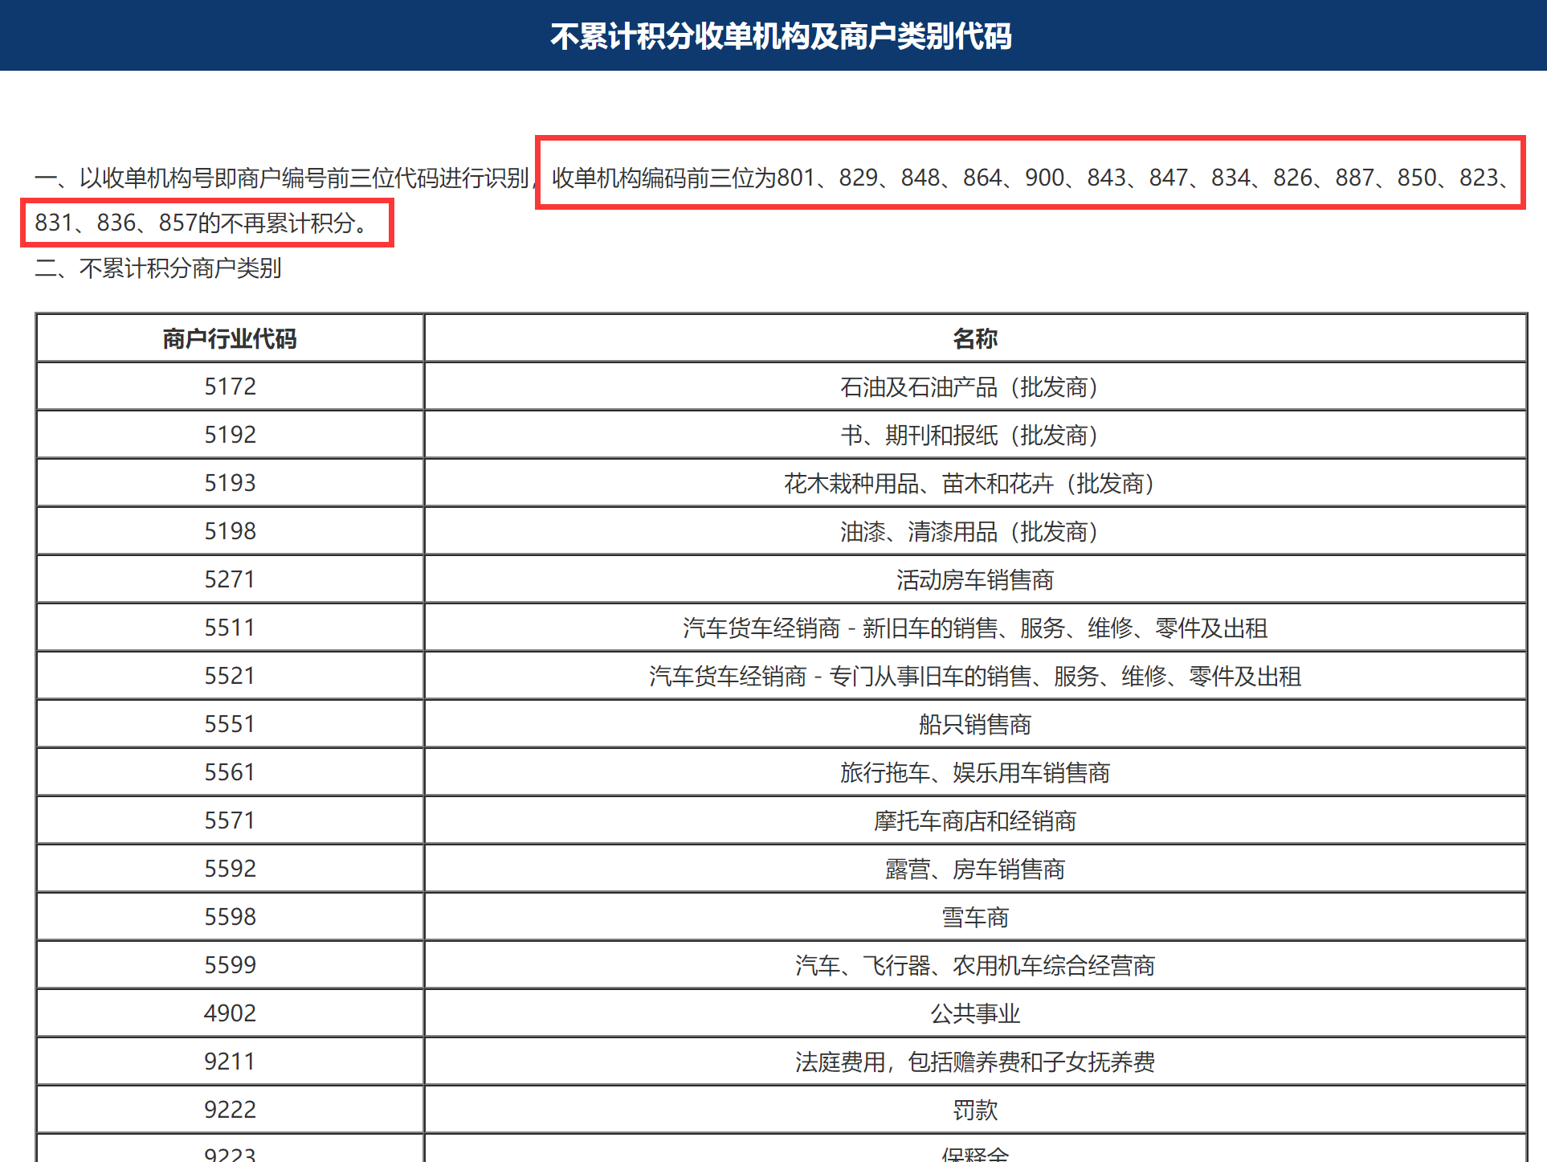
Task: Click the cell 活动房车销售商
Action: [975, 579]
